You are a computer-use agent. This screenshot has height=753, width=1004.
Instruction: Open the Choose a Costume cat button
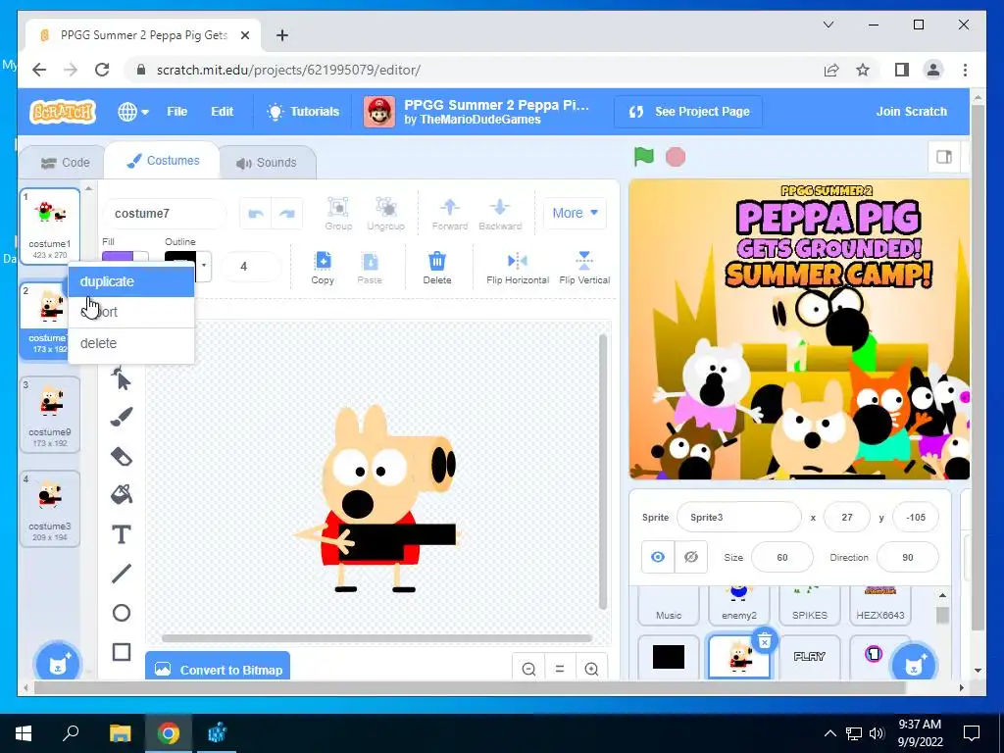(x=58, y=664)
